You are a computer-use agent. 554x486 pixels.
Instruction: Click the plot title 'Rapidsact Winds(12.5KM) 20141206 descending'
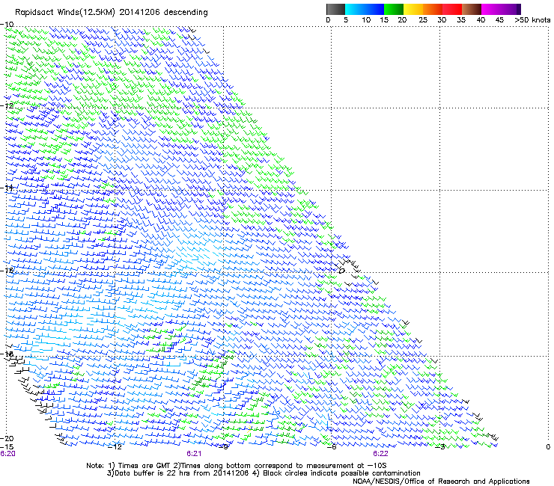[112, 12]
